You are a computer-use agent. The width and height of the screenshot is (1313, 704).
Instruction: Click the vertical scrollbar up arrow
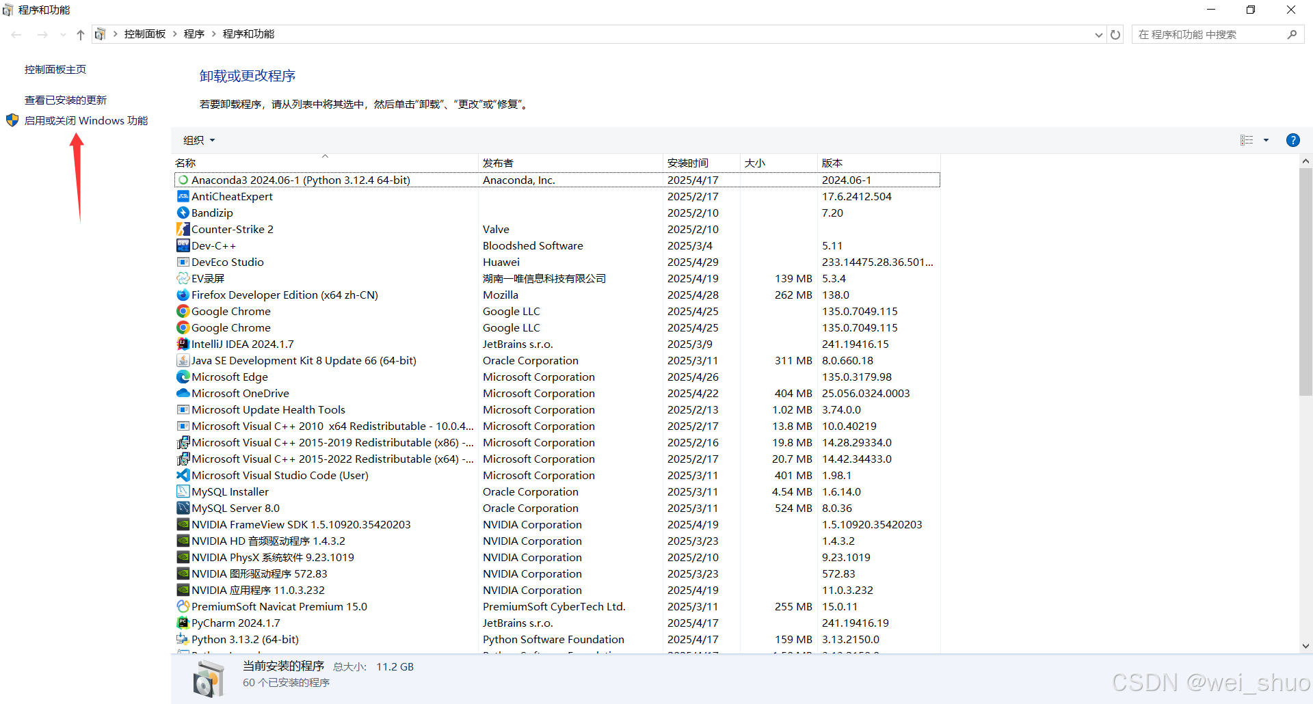tap(1305, 162)
